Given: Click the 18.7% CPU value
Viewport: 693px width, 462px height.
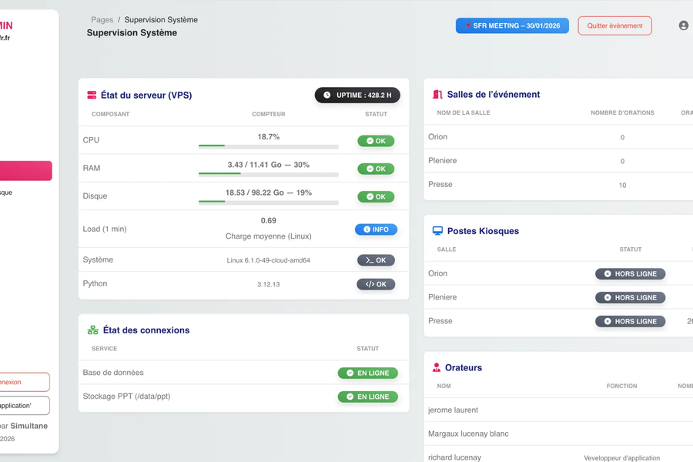Looking at the screenshot, I should [268, 137].
